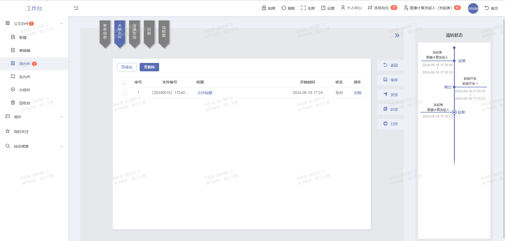Click the home return arrow icon
The image size is (505, 241).
pyautogui.click(x=487, y=8)
